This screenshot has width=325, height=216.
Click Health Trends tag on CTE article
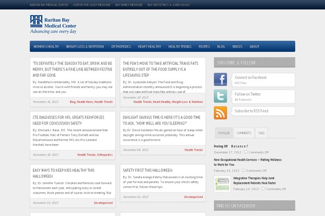coord(87,155)
